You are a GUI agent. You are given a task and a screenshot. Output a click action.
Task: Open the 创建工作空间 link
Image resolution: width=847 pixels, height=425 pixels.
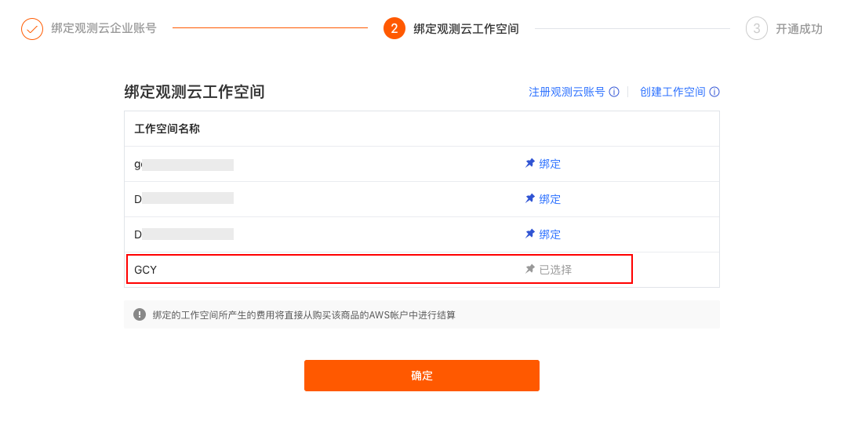point(673,92)
